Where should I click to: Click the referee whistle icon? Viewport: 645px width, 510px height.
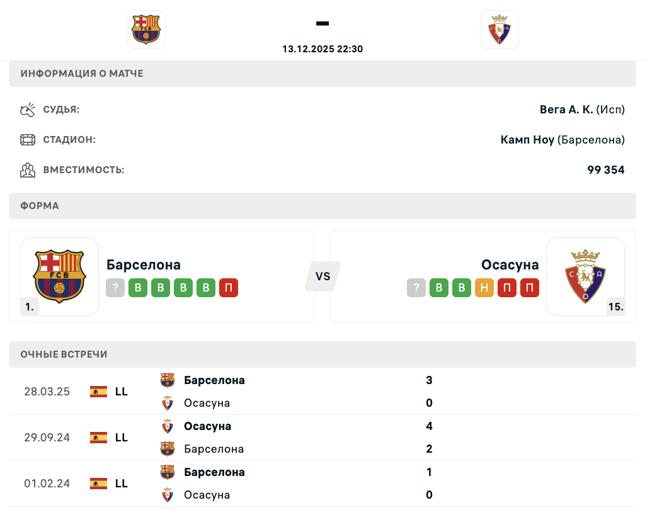28,110
